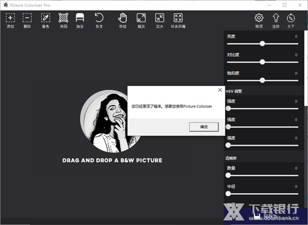Open 选项 (Options) gear icon
The height and width of the screenshot is (225, 308).
pyautogui.click(x=259, y=18)
